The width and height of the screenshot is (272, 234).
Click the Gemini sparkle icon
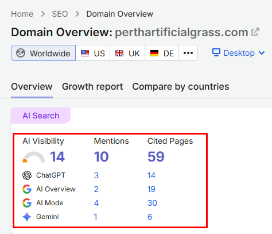27,217
